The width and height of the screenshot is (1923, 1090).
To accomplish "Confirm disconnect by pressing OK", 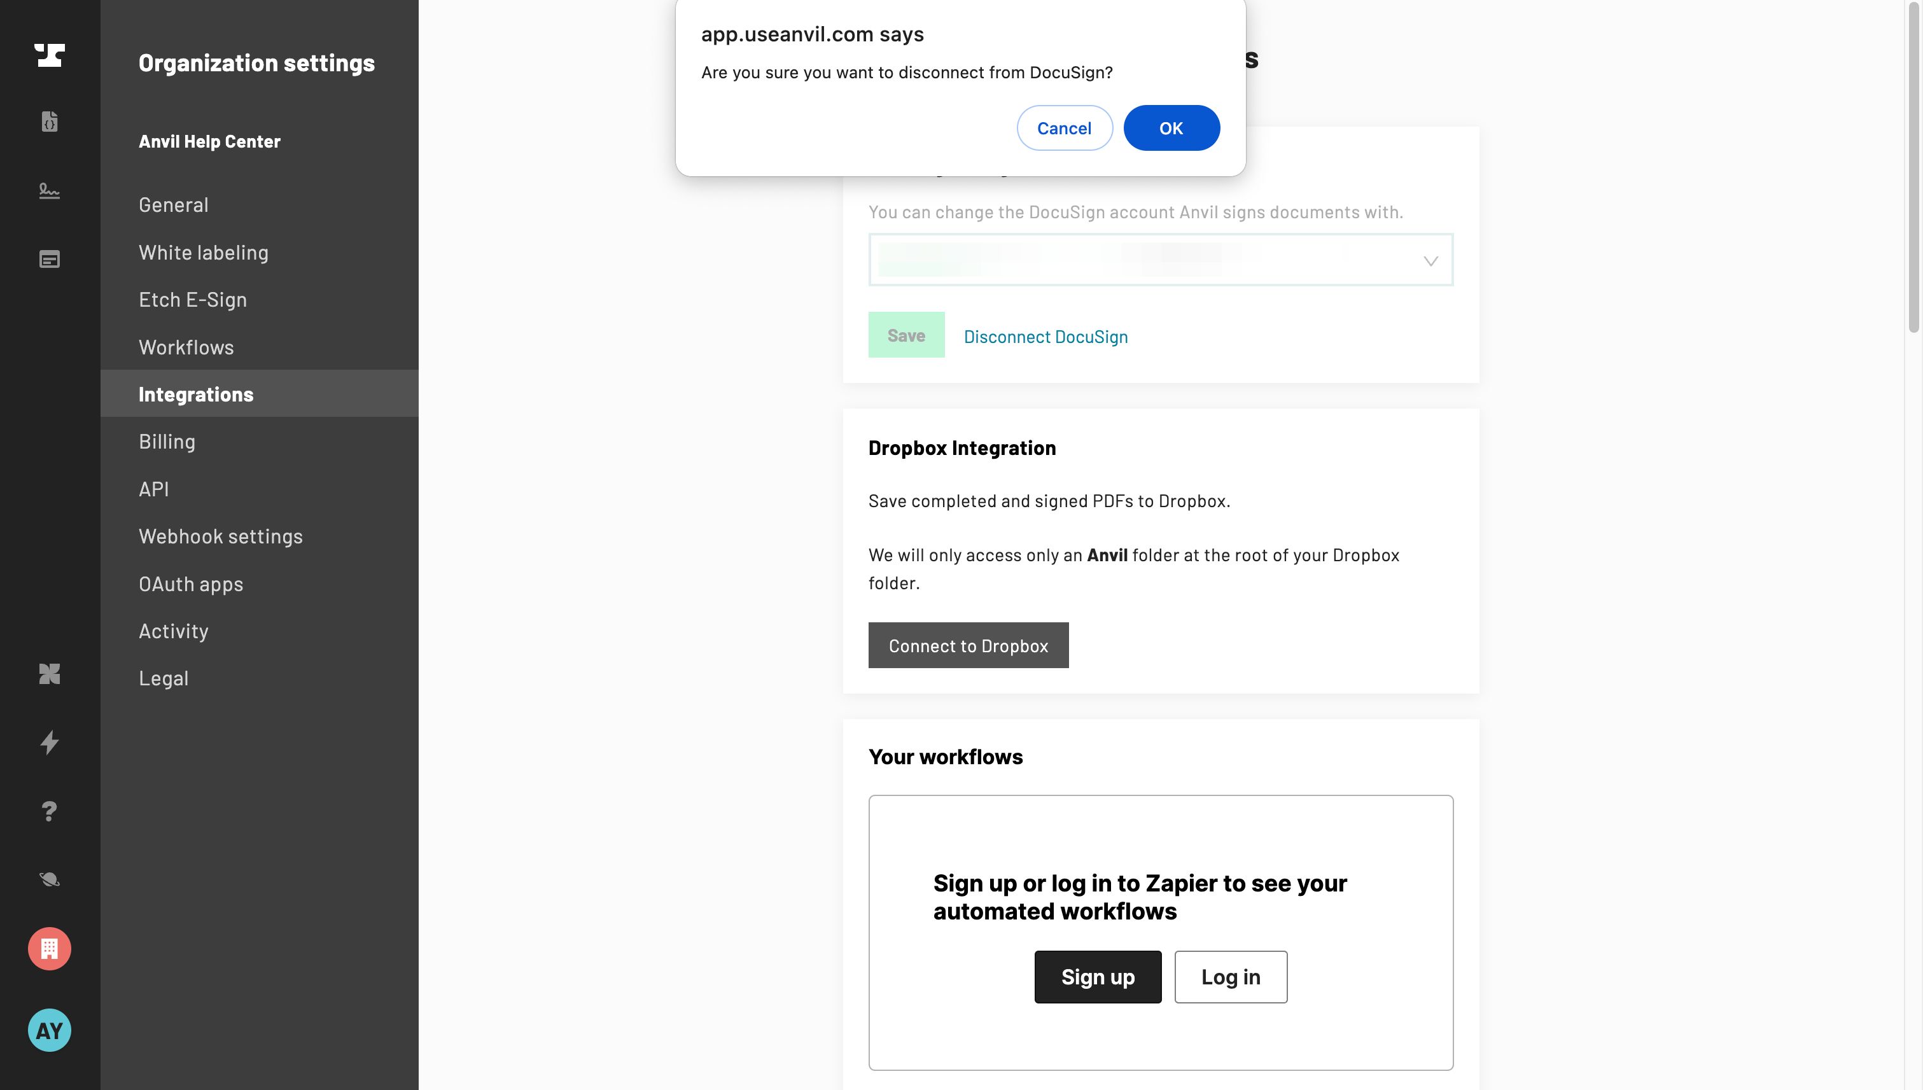I will pos(1171,128).
